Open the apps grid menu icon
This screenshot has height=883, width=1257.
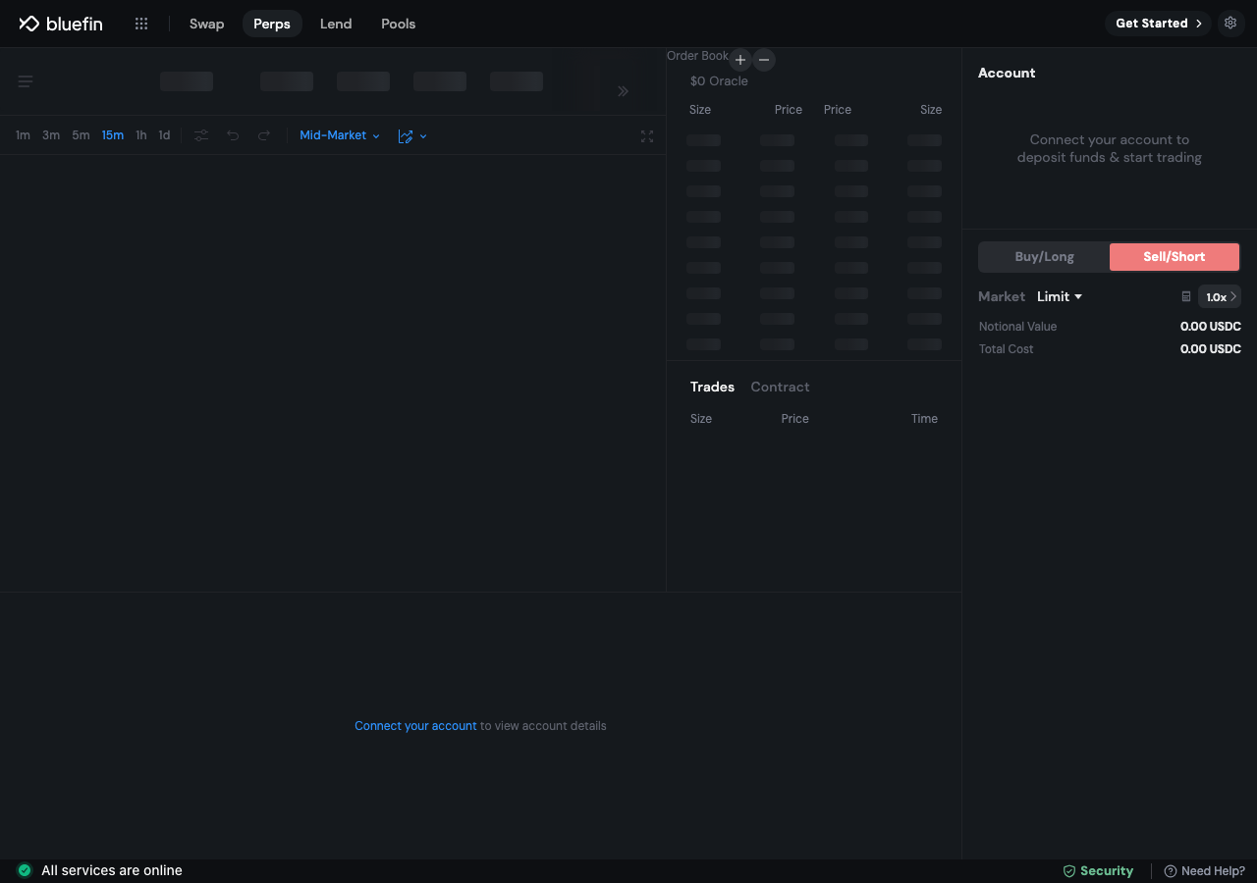[x=141, y=24]
